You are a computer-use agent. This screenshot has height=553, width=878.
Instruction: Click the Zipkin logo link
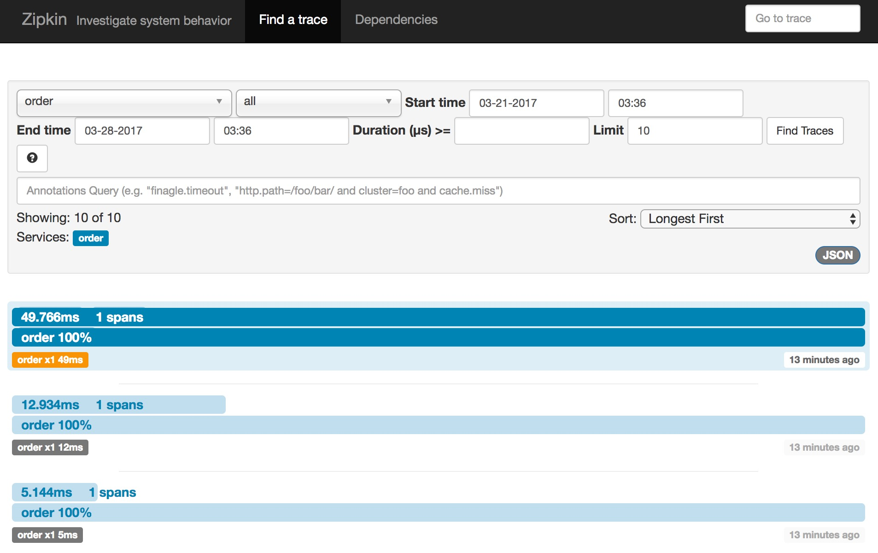click(x=44, y=19)
